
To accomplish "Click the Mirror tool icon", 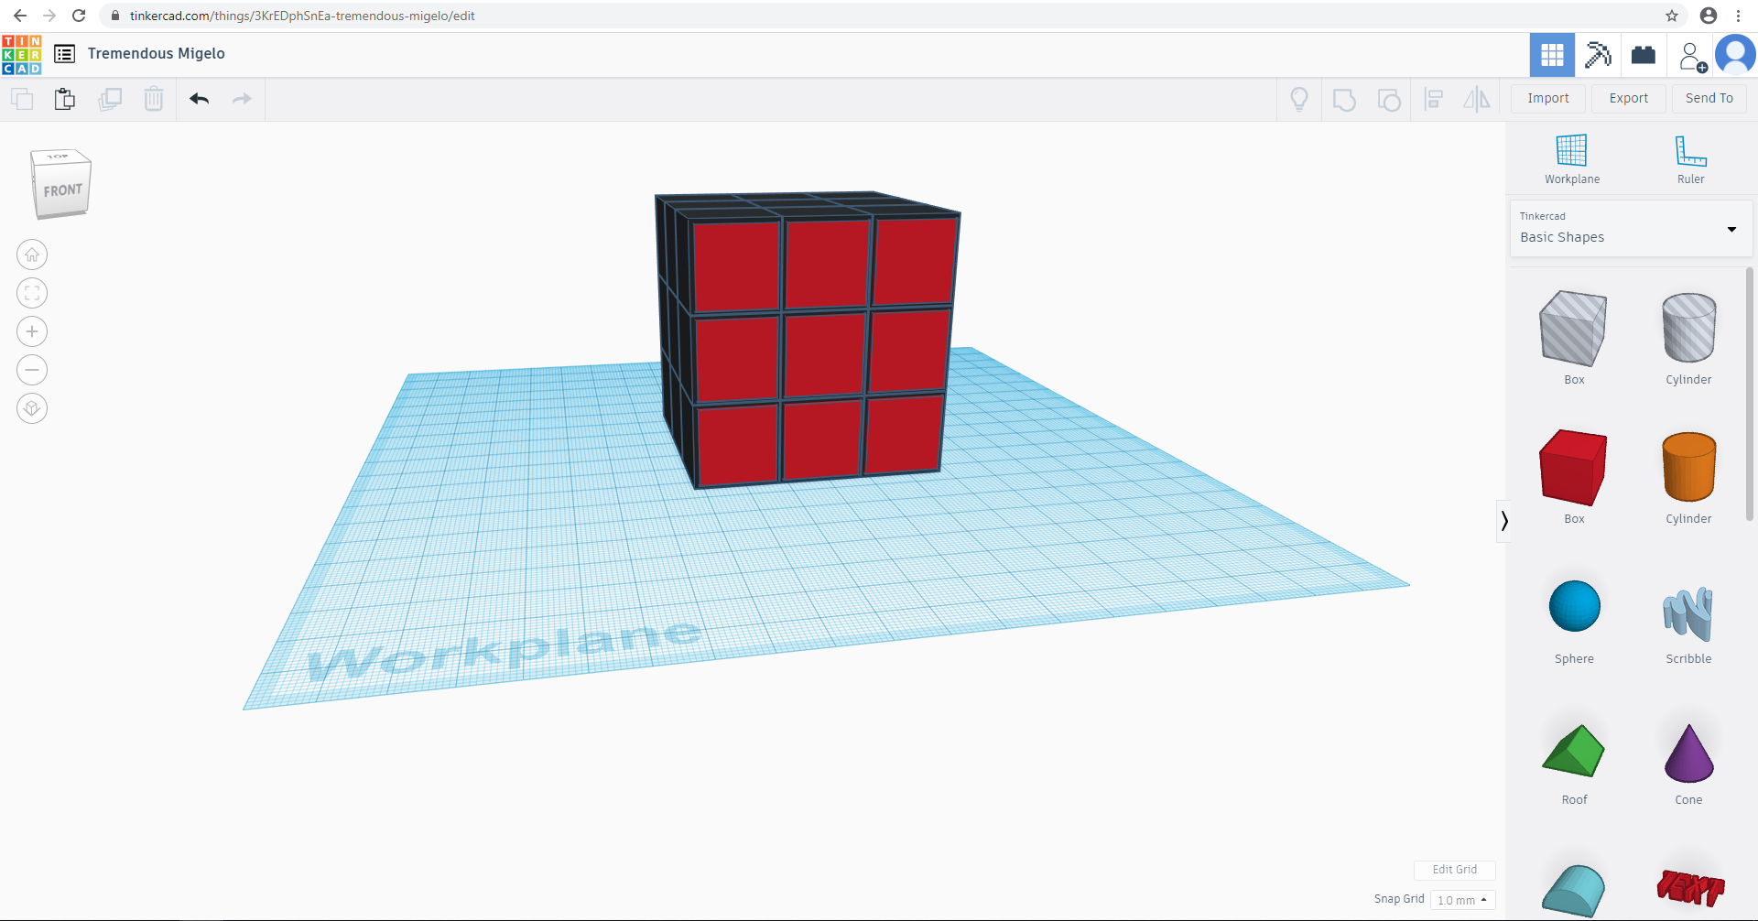I will pyautogui.click(x=1476, y=99).
